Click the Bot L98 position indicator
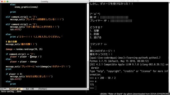Image resolution: width=170 pixels, height=95 pixels. (30, 89)
